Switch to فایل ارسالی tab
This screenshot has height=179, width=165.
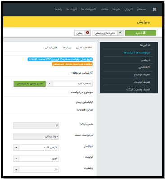(51, 48)
